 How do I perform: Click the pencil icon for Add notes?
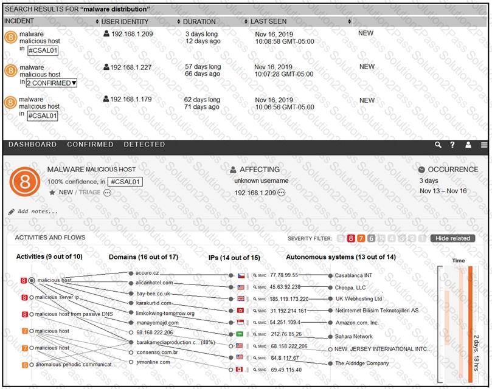(x=12, y=212)
